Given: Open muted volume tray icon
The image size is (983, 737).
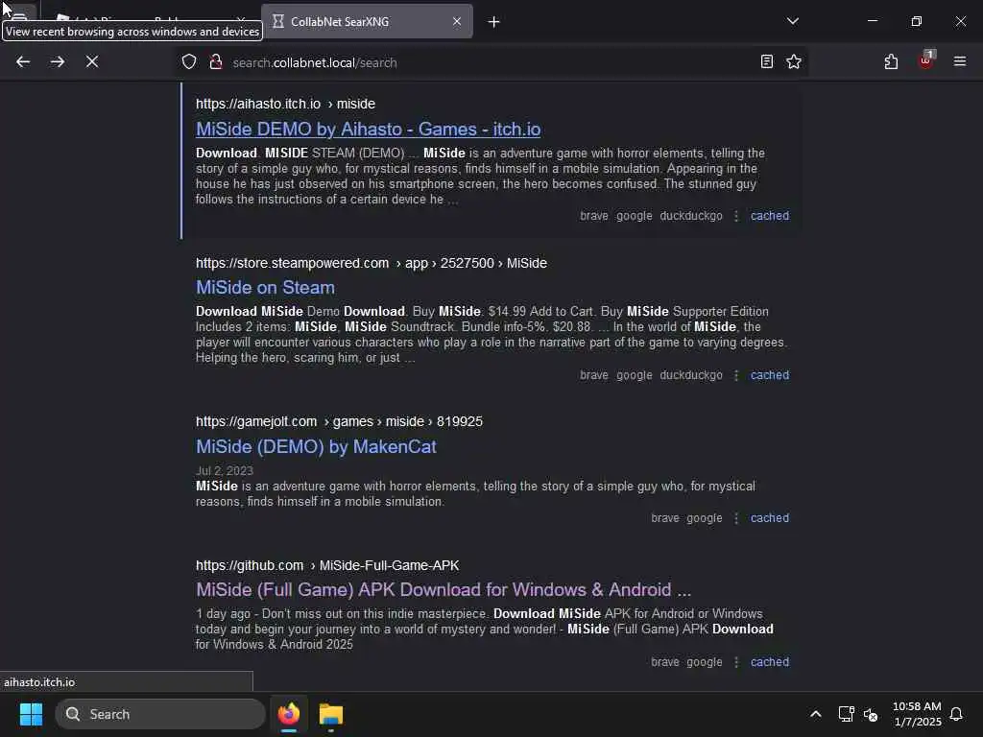Looking at the screenshot, I should click(x=870, y=714).
